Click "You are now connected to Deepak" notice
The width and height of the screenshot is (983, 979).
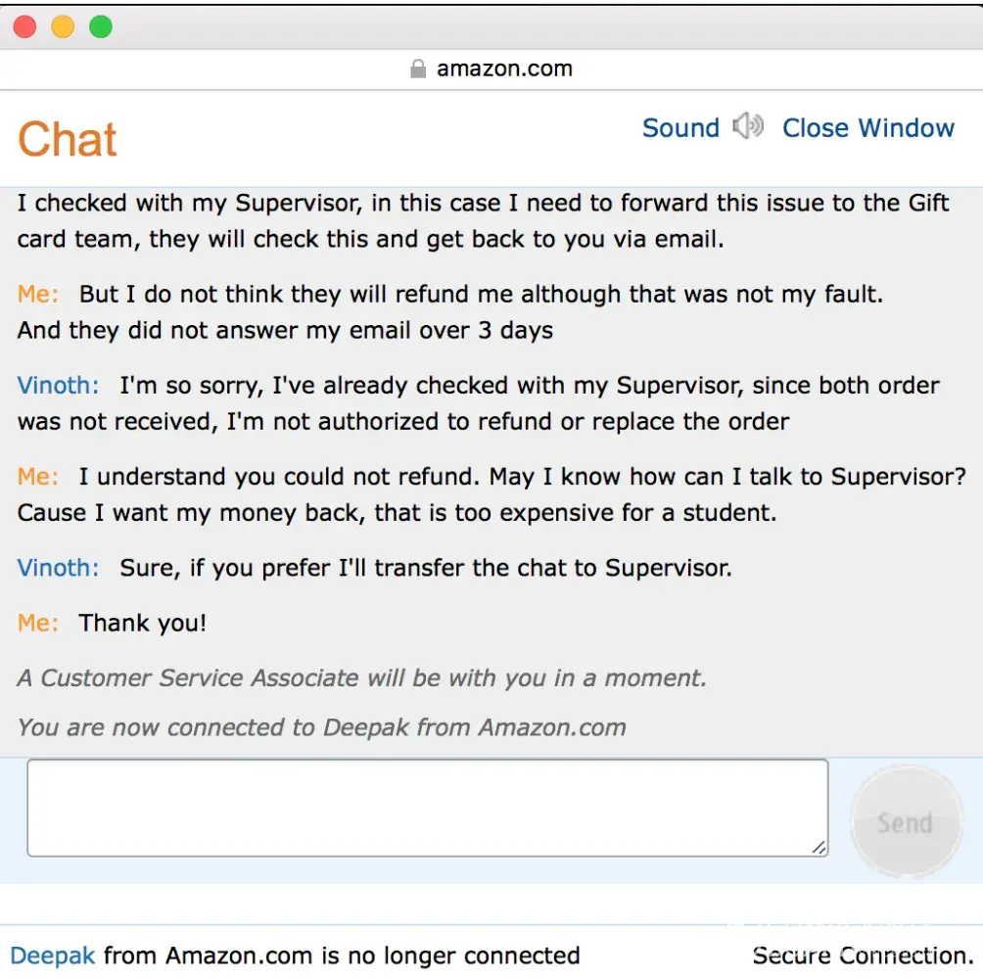click(x=321, y=727)
